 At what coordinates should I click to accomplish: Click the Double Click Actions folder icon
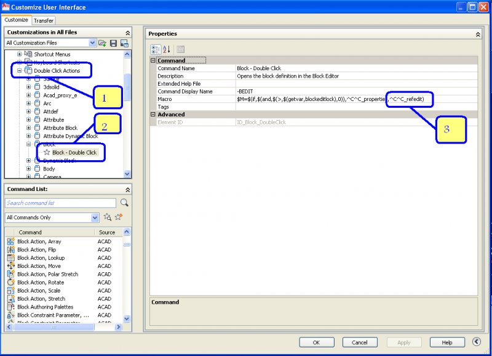click(x=28, y=70)
